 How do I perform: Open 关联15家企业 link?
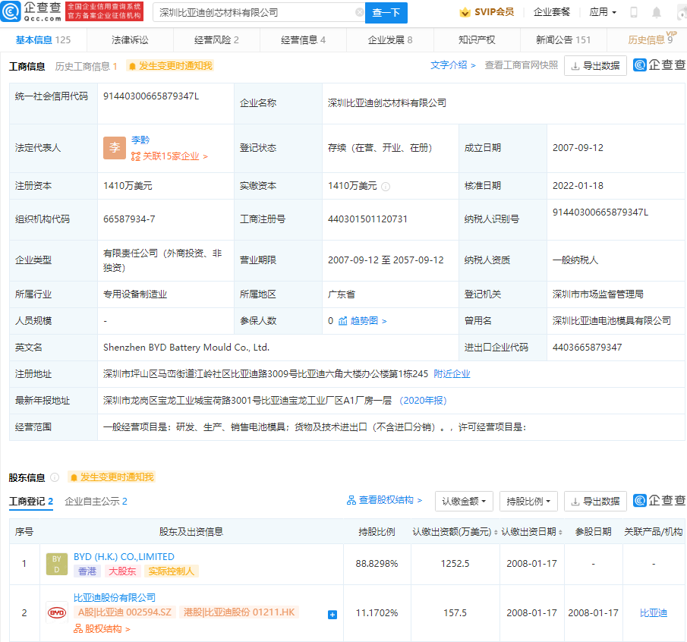169,156
